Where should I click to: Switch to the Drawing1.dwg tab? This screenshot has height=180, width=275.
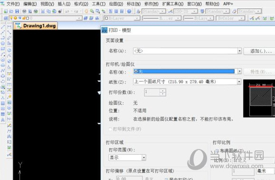[36, 26]
